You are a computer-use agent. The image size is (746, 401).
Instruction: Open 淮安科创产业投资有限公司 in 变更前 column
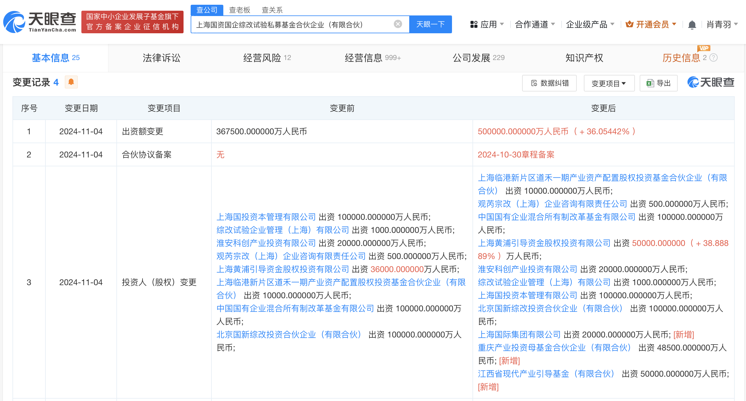click(x=266, y=243)
